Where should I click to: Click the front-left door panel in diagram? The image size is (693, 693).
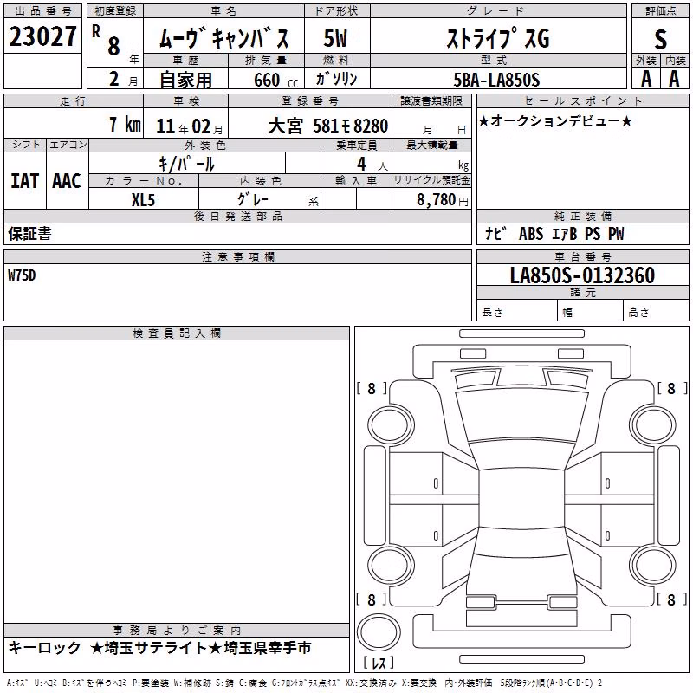point(416,474)
